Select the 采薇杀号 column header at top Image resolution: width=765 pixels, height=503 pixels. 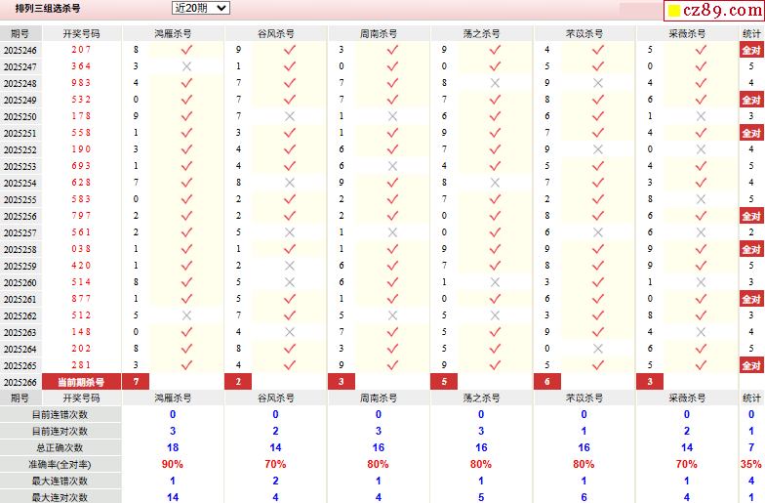[687, 33]
